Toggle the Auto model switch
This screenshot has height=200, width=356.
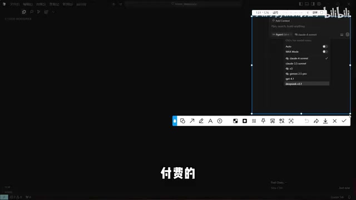[x=325, y=47]
